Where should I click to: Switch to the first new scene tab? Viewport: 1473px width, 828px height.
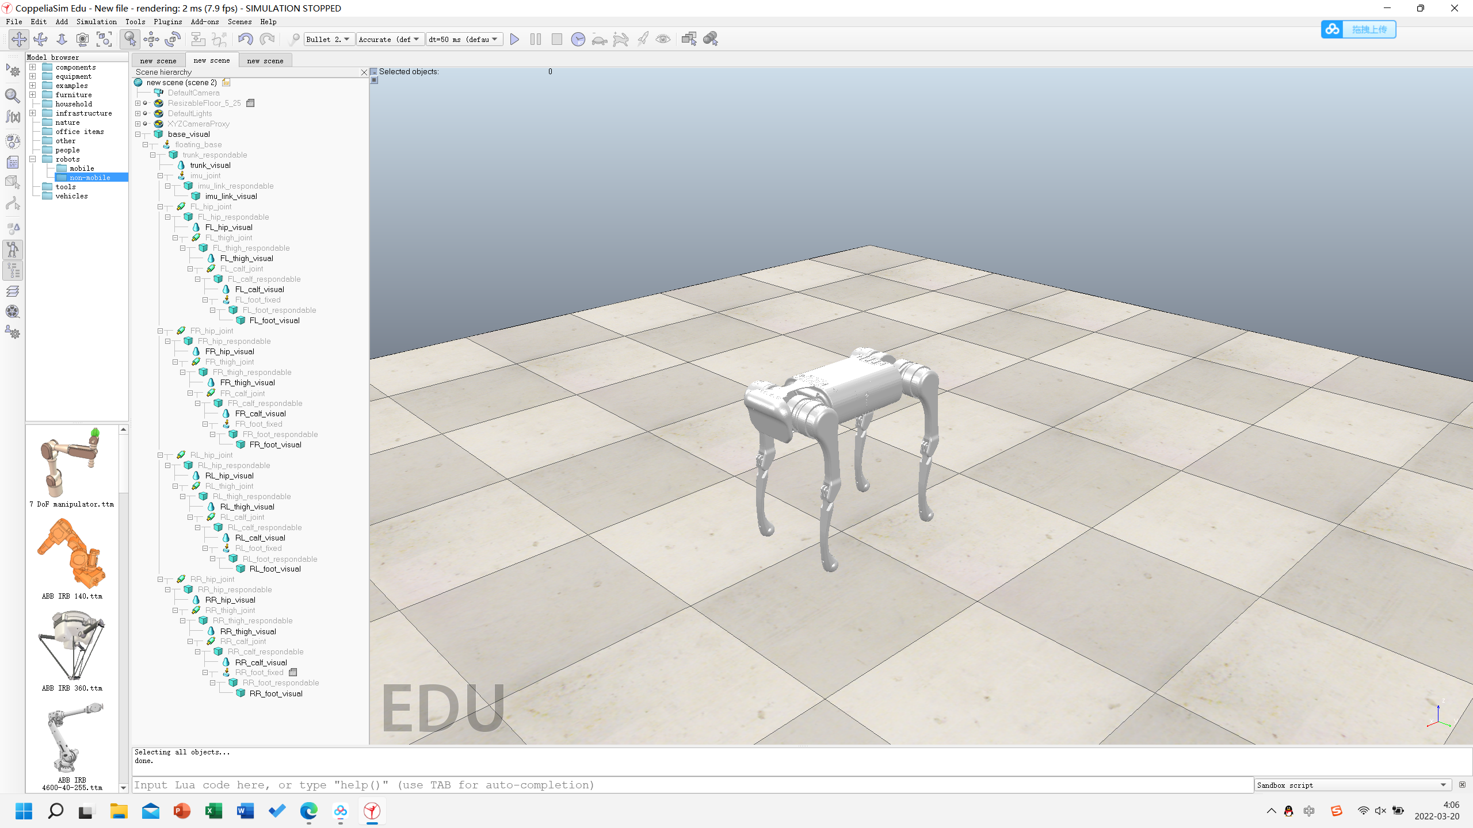[x=158, y=60]
